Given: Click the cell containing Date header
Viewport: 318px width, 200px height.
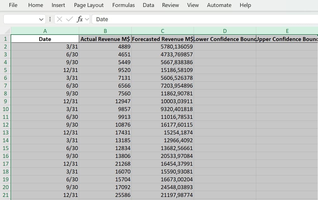Looking at the screenshot, I should pyautogui.click(x=45, y=39).
